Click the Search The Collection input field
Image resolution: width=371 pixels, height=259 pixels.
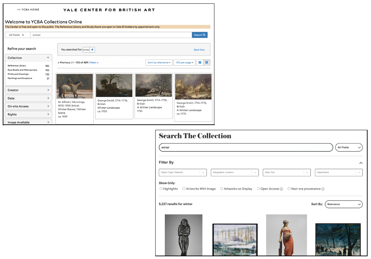(246, 148)
